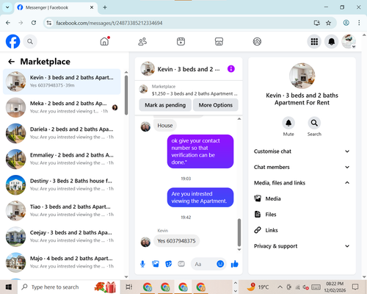The width and height of the screenshot is (367, 294).
Task: Expand Customise chat section
Action: click(302, 151)
